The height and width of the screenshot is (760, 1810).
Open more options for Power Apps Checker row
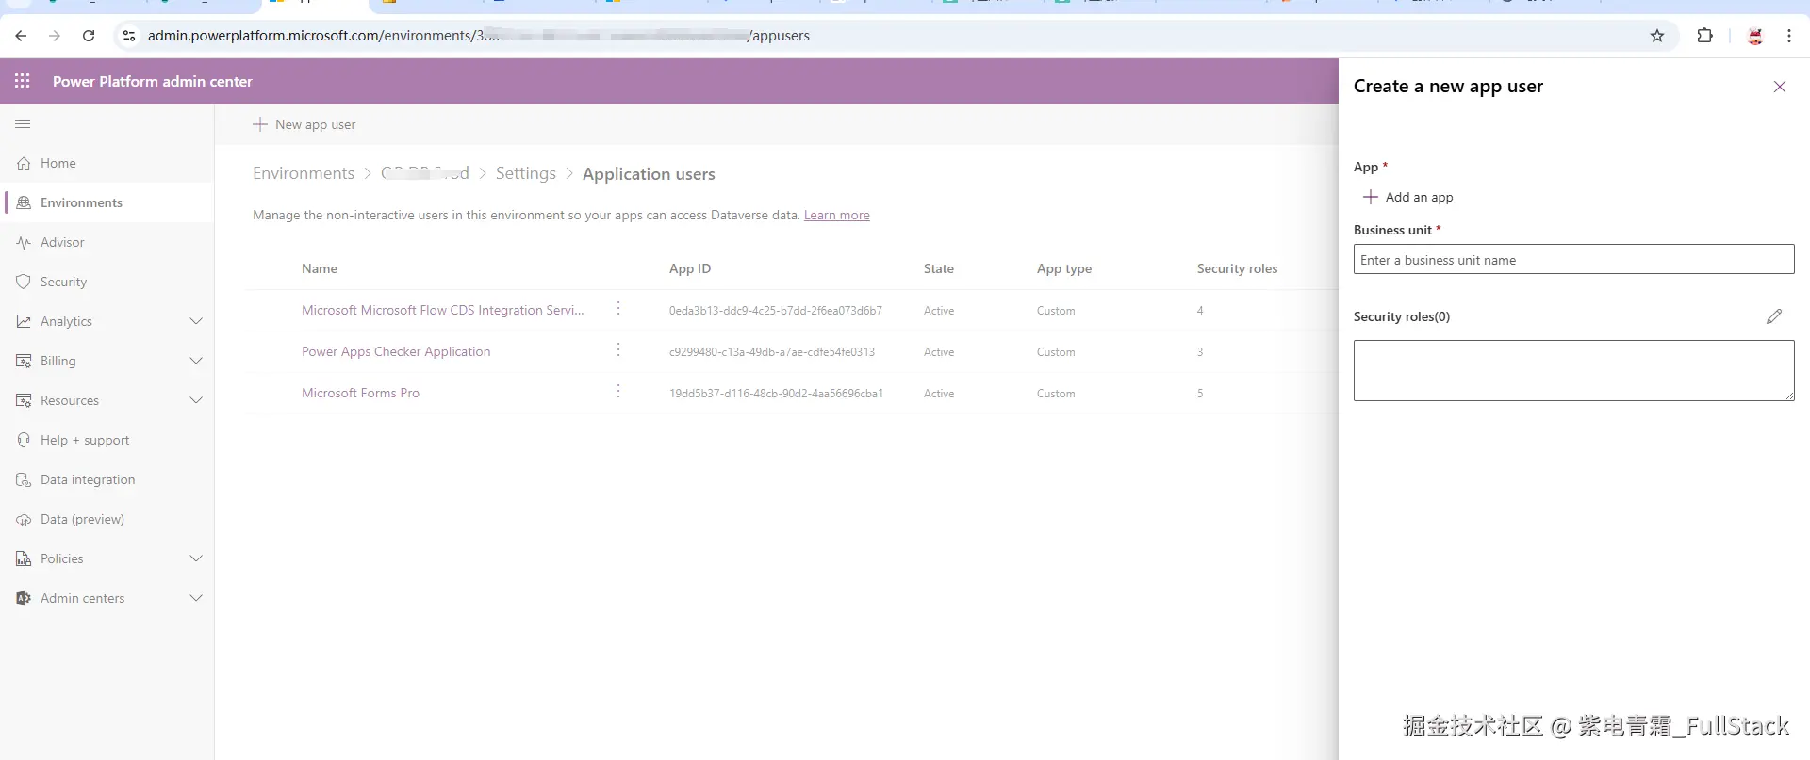coord(618,349)
